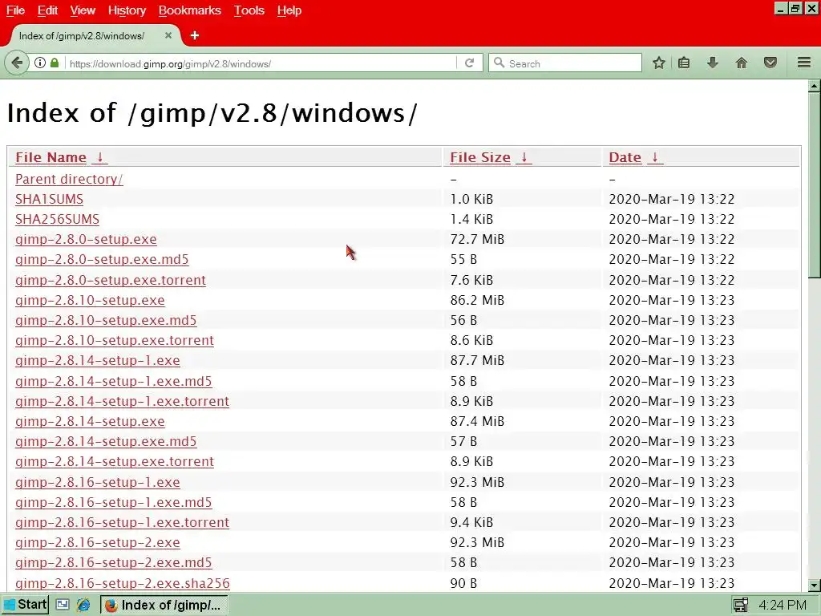Open the Start menu
Viewport: 821px width, 616px height.
pyautogui.click(x=25, y=605)
